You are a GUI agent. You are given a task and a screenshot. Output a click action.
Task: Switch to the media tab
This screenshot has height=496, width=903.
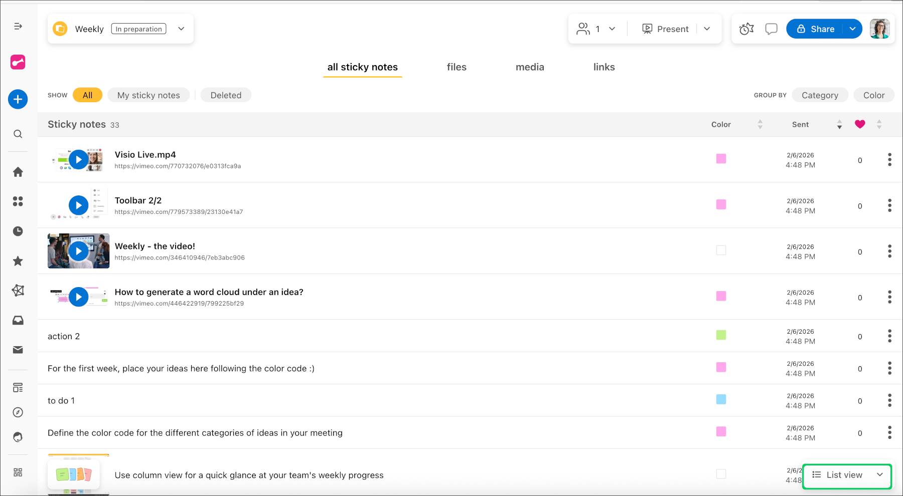tap(530, 67)
